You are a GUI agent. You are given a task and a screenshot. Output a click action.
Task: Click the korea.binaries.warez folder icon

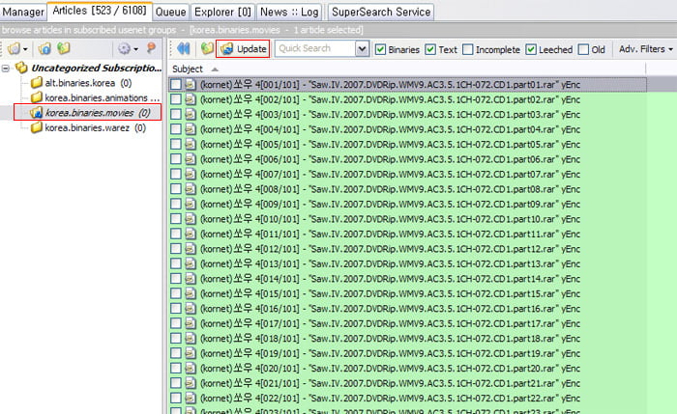pyautogui.click(x=37, y=127)
